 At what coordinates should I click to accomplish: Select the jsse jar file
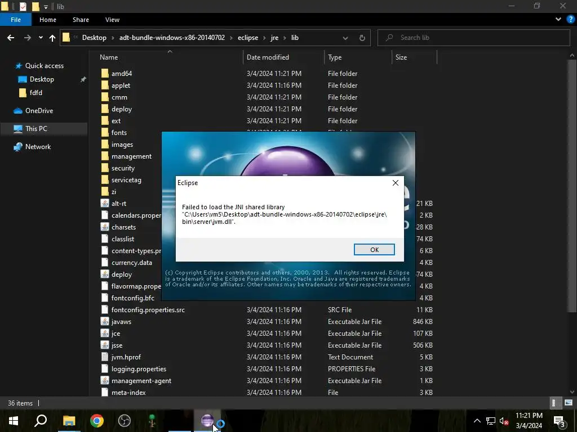(x=117, y=345)
